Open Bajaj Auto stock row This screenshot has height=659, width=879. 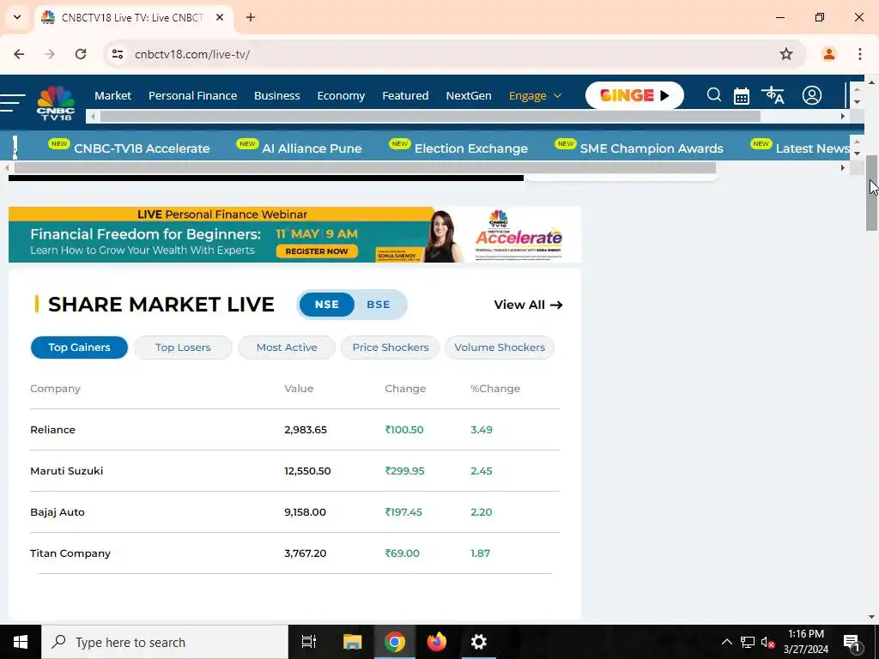[x=295, y=512]
